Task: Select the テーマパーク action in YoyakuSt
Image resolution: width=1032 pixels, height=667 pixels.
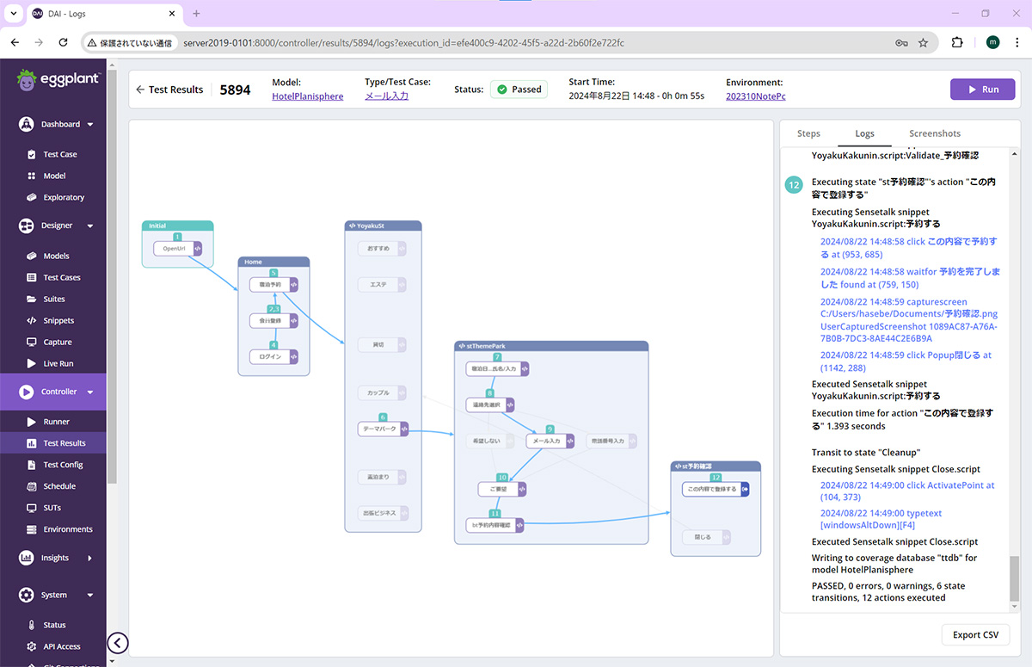Action: 383,428
